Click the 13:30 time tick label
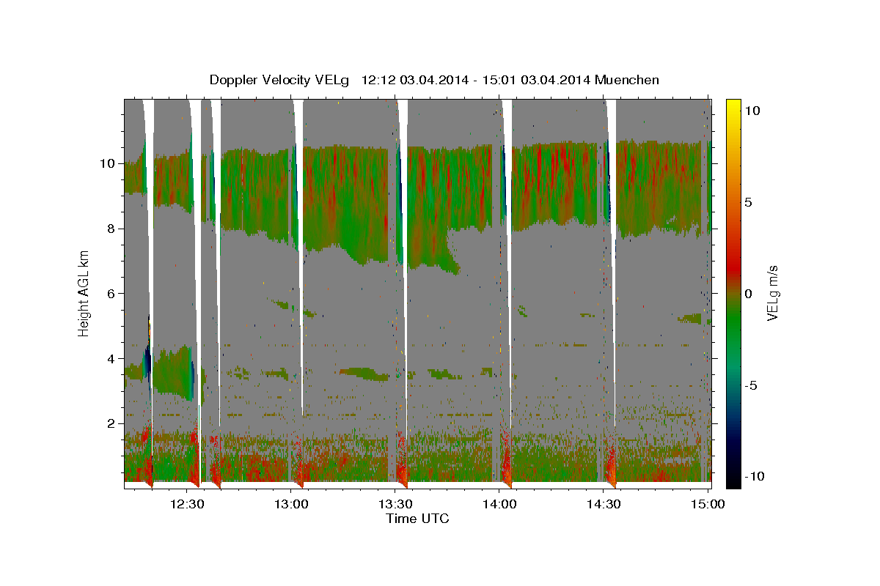The image size is (880, 586). tap(395, 504)
